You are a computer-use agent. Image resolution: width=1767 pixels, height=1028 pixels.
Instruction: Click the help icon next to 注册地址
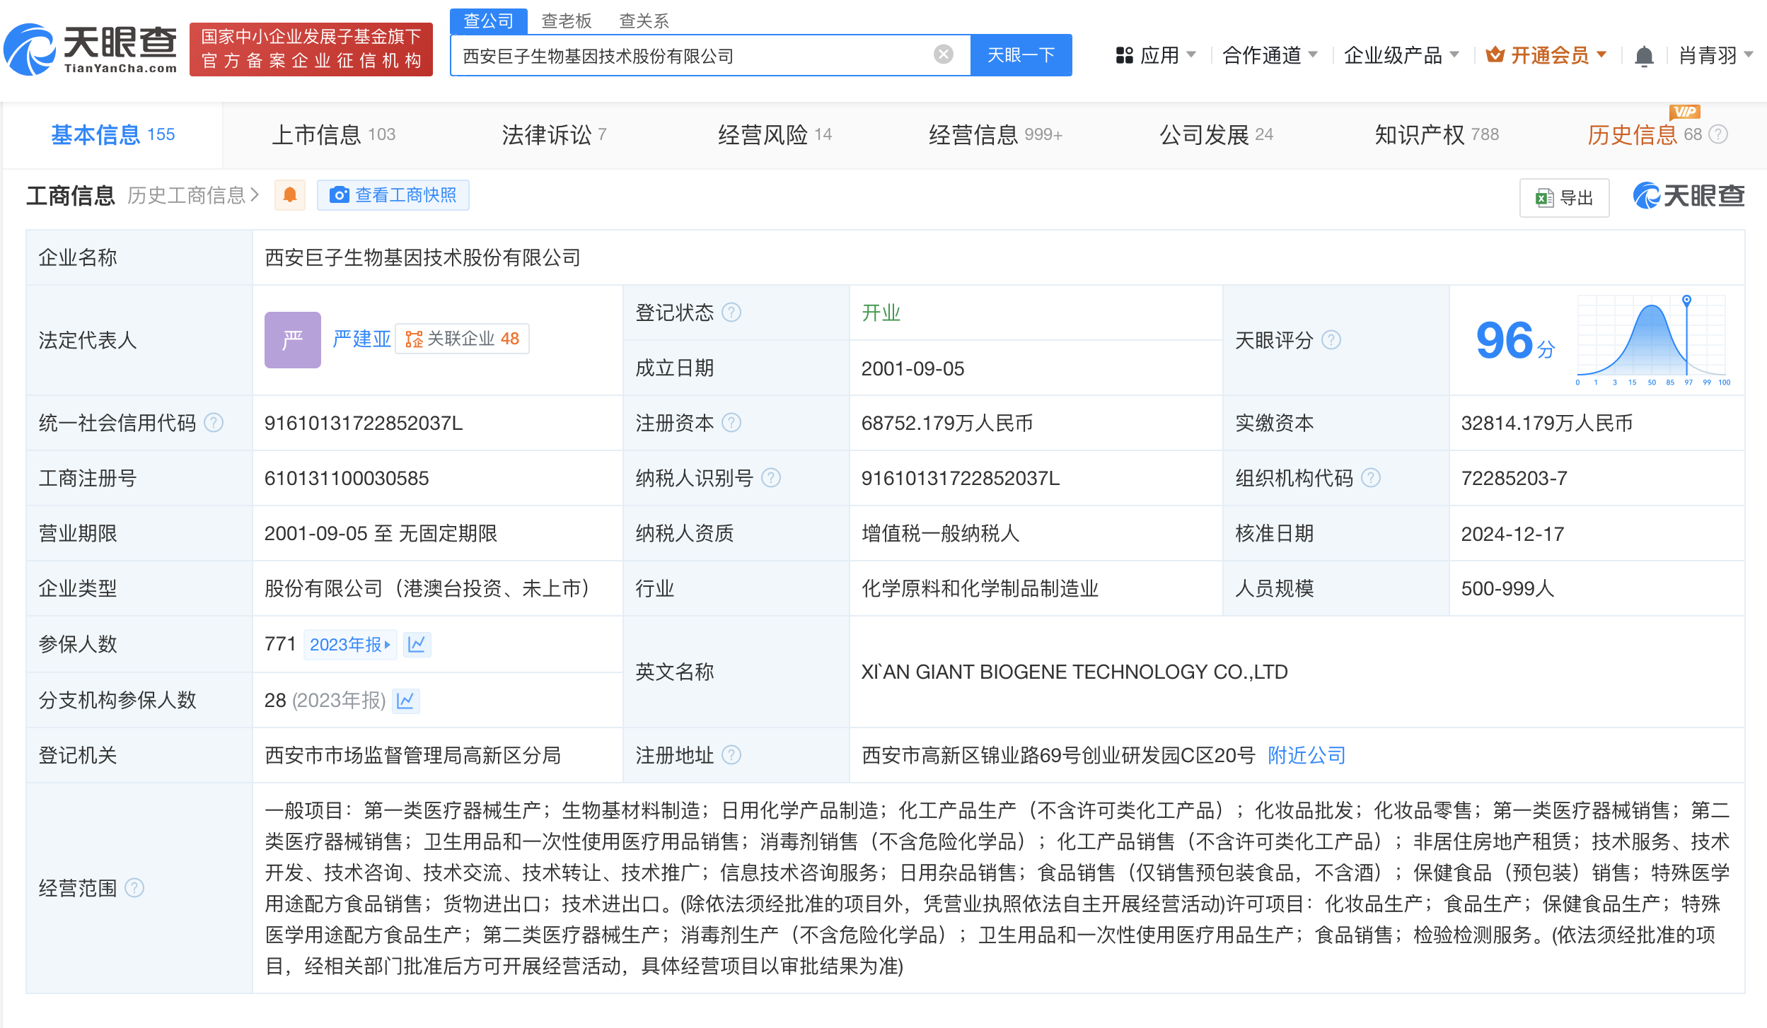pos(731,755)
